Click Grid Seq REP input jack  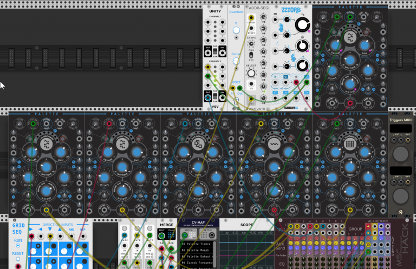pyautogui.click(x=83, y=236)
